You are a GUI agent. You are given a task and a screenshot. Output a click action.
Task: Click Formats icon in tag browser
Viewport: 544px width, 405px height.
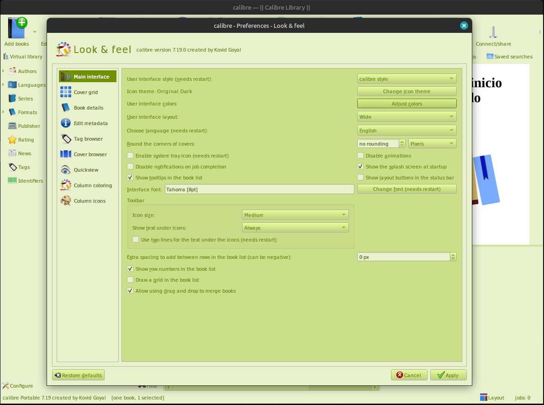[12, 112]
